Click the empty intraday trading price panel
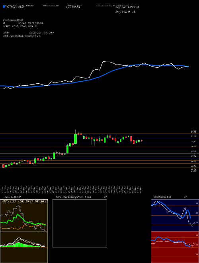 [x=80, y=223]
